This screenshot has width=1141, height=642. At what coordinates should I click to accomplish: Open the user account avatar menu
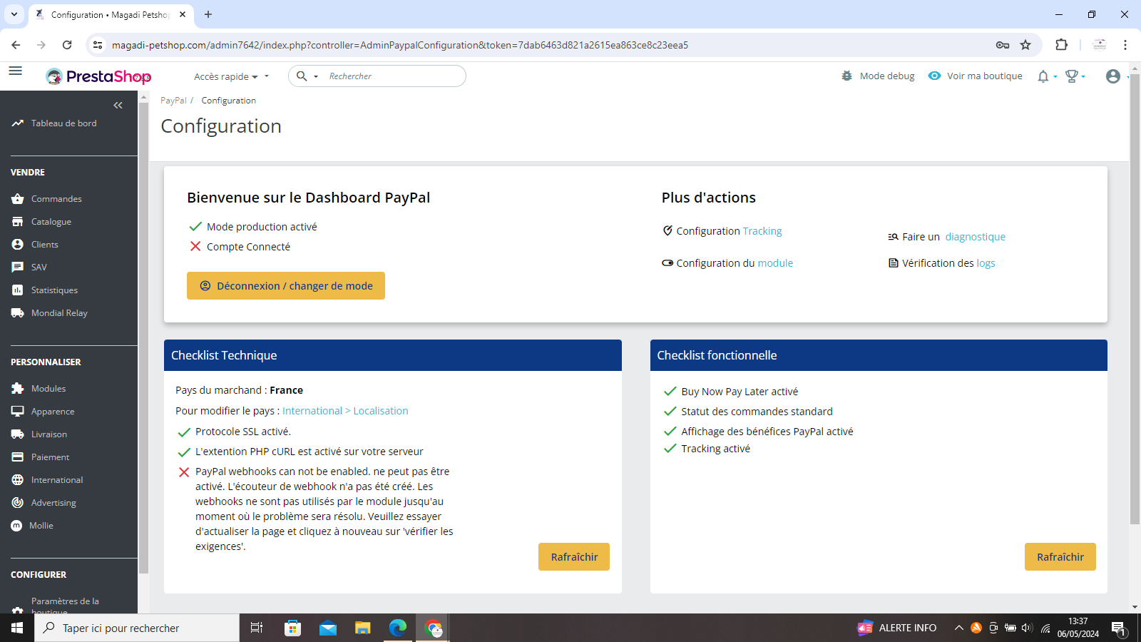click(1113, 76)
